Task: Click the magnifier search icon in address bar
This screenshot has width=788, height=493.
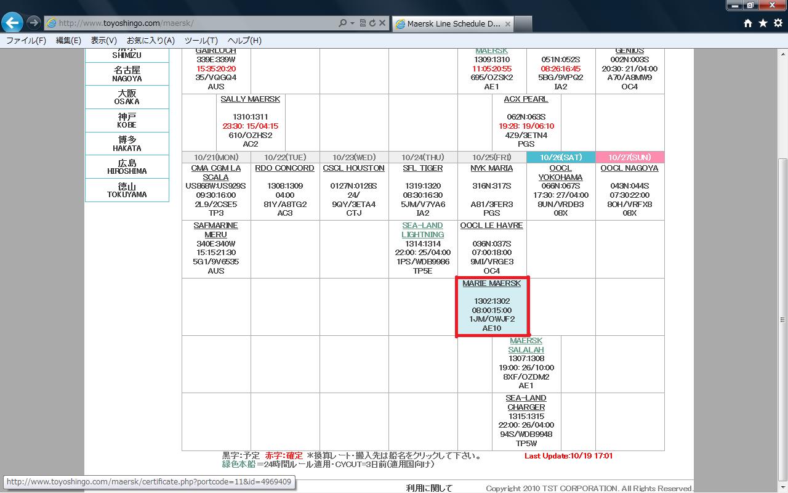Action: [x=342, y=23]
